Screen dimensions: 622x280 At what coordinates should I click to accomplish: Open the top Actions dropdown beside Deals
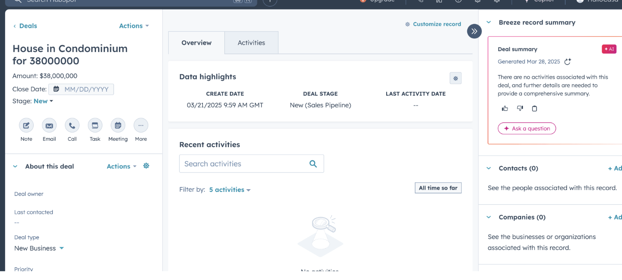click(x=134, y=26)
